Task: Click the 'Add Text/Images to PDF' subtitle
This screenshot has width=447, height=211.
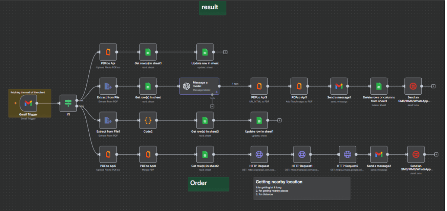Action: 299,101
